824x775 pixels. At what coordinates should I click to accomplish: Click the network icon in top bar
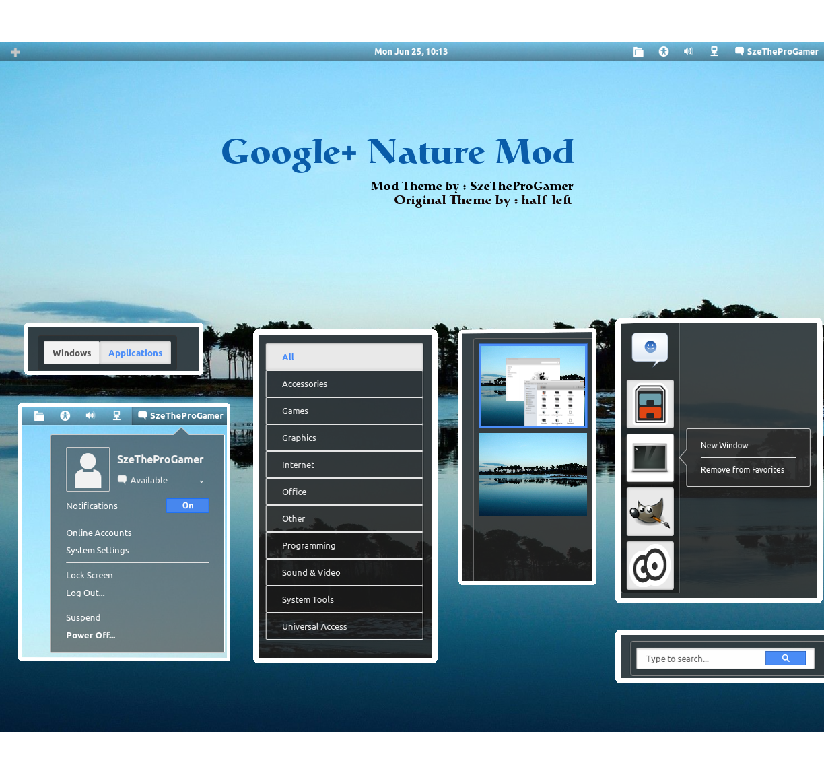(x=714, y=51)
